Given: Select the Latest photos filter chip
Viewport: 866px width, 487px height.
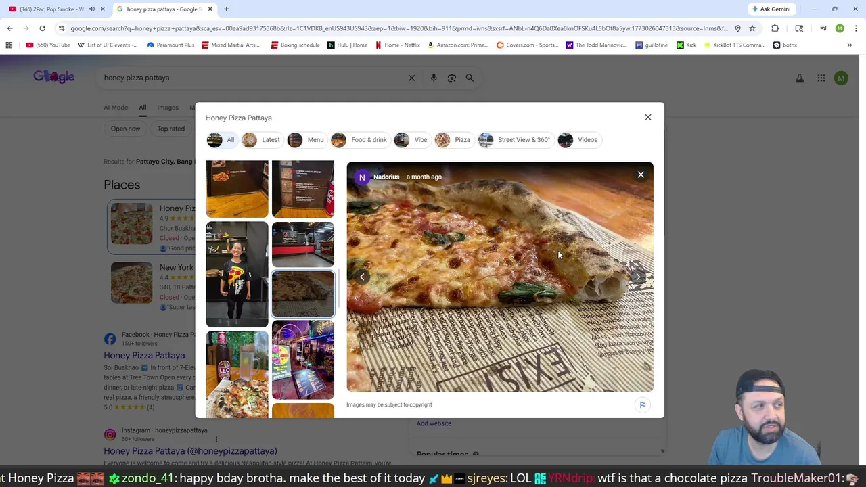Looking at the screenshot, I should 261,140.
